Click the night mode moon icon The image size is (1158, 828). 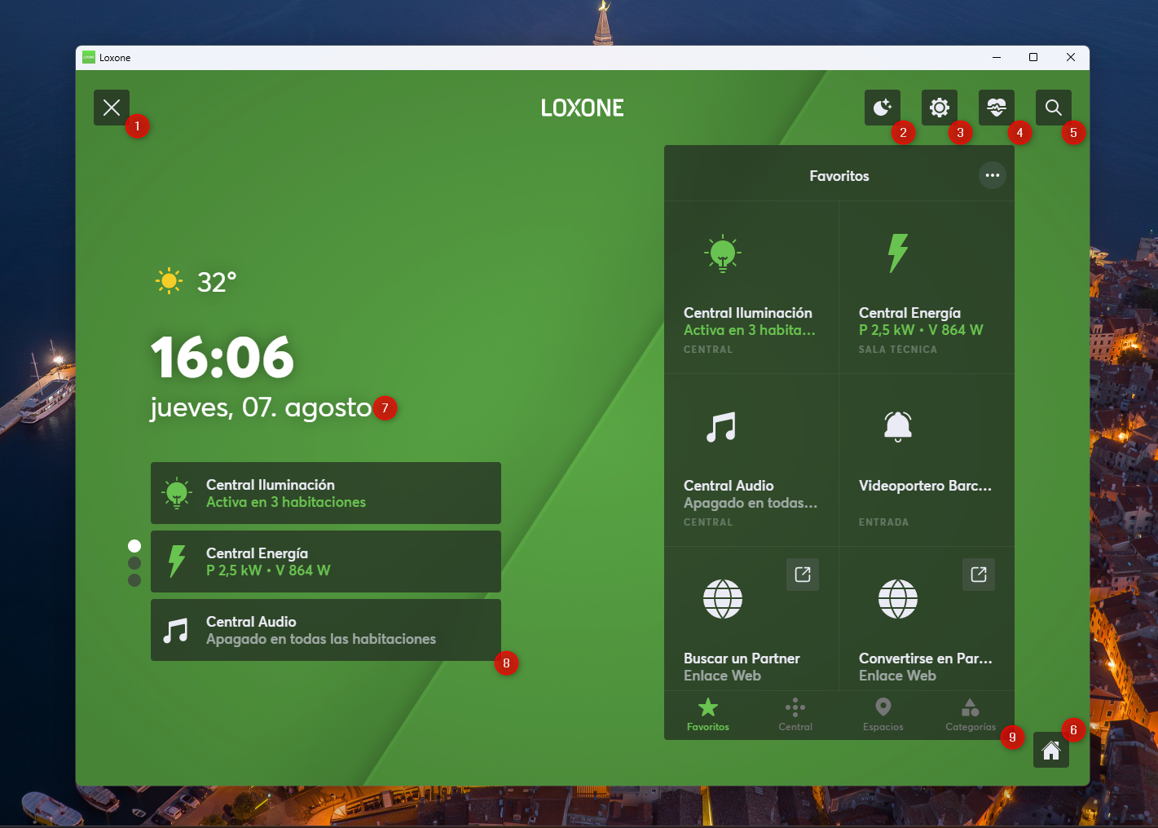[x=882, y=108]
